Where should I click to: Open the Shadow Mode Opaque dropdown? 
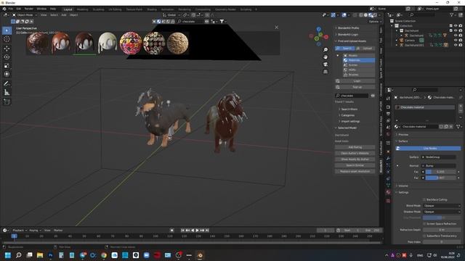tap(442, 212)
